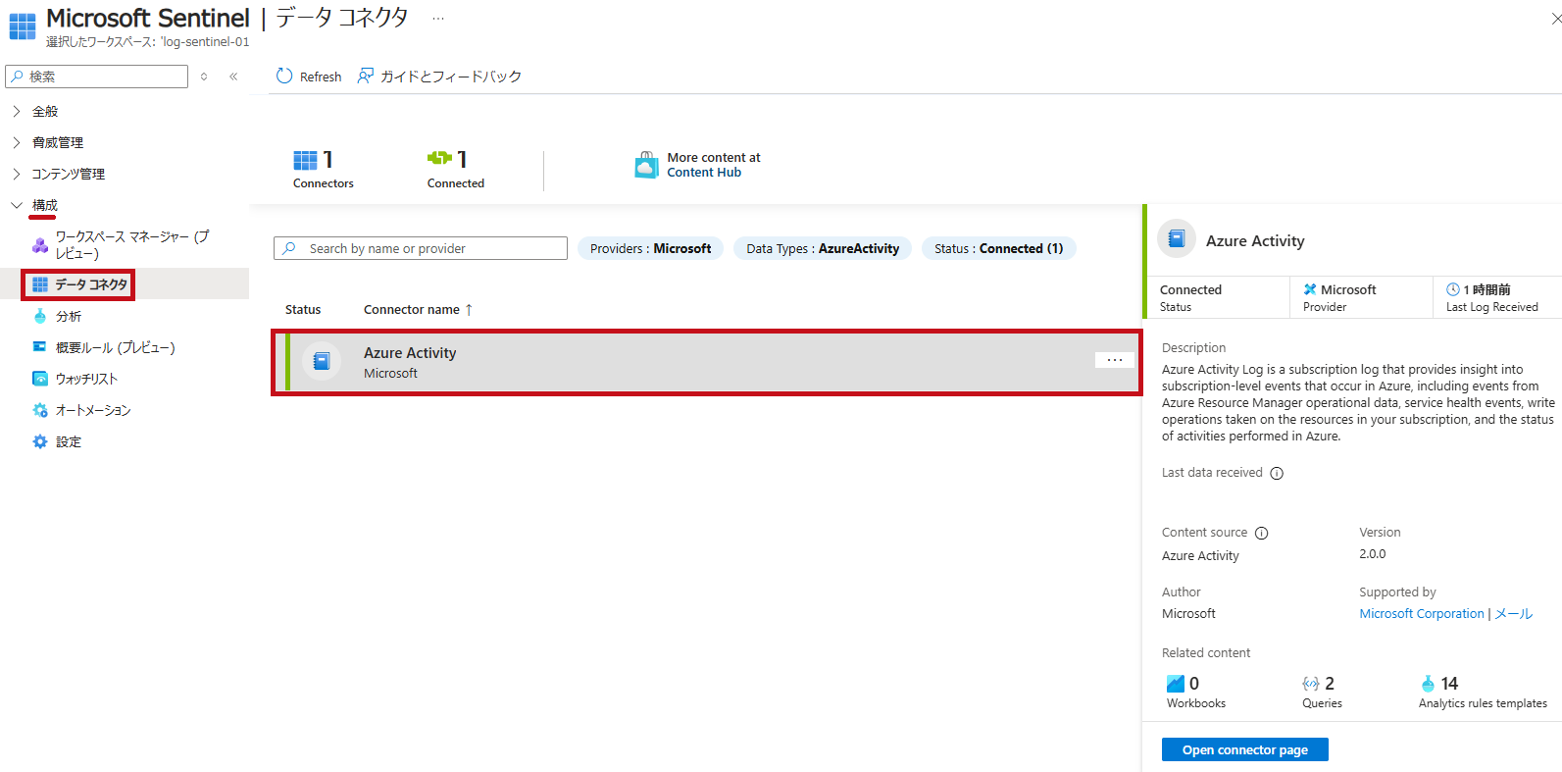Click the Workbooks related content icon
Viewport: 1562px width, 772px height.
[x=1176, y=684]
